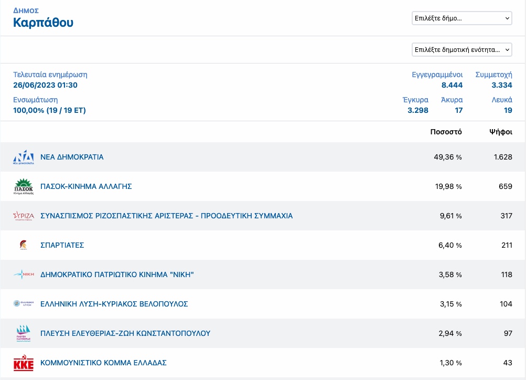Image resolution: width=526 pixels, height=380 pixels.
Task: Click the 6,40 % percentage cell
Action: point(450,245)
